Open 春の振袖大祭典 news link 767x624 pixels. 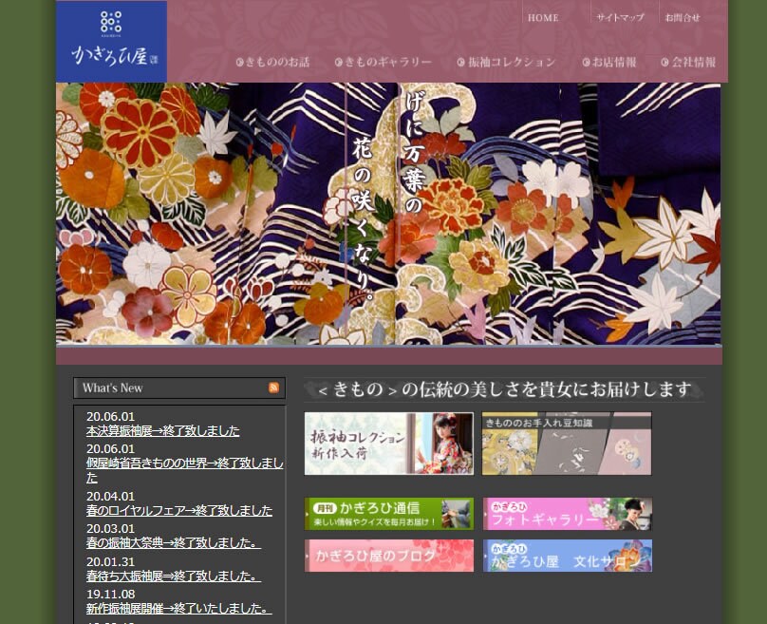coord(174,542)
